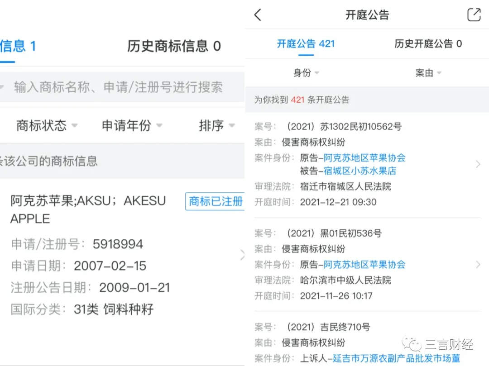489x366 pixels.
Task: Open the 身份 filter dropdown
Action: pos(306,73)
